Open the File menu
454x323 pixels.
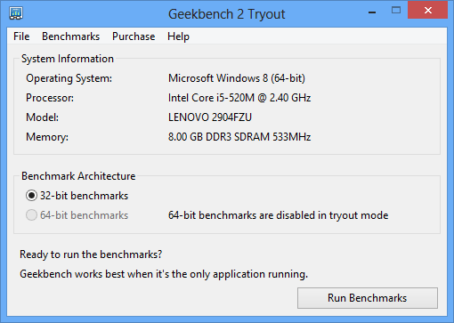click(21, 36)
